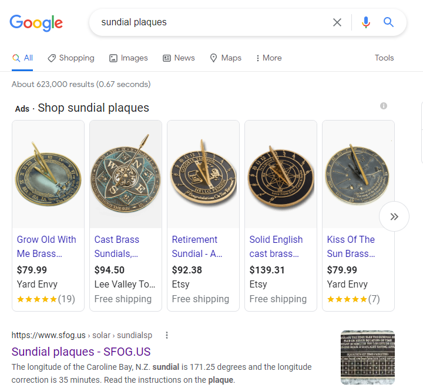This screenshot has width=423, height=391.
Task: Open 'Retirement Sundial' Etsy product link
Action: coord(194,246)
